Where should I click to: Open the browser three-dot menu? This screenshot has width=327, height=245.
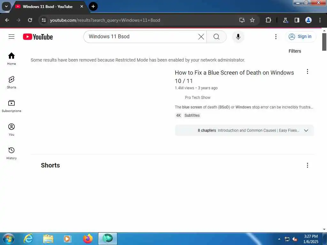320,20
